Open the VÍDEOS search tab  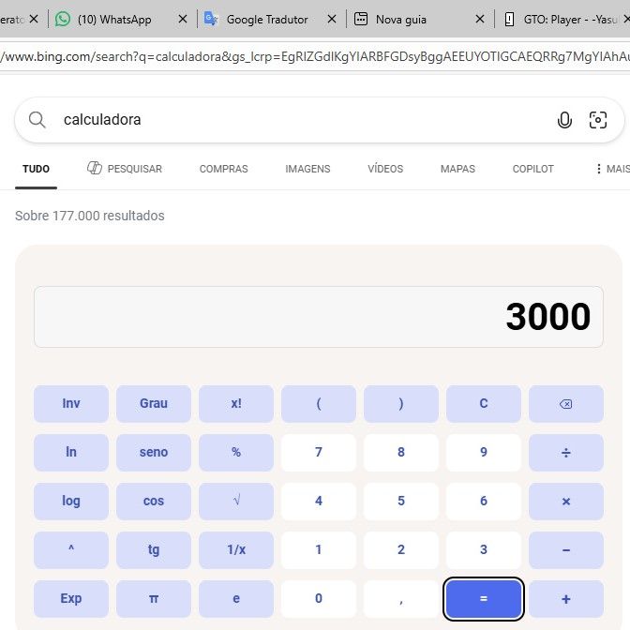click(x=385, y=169)
